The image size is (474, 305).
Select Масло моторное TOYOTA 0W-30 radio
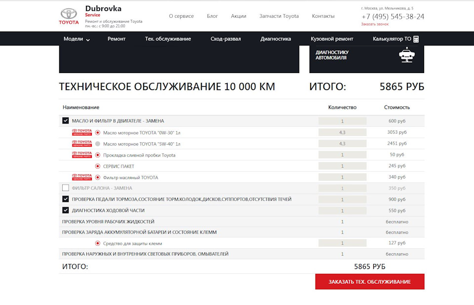click(98, 132)
